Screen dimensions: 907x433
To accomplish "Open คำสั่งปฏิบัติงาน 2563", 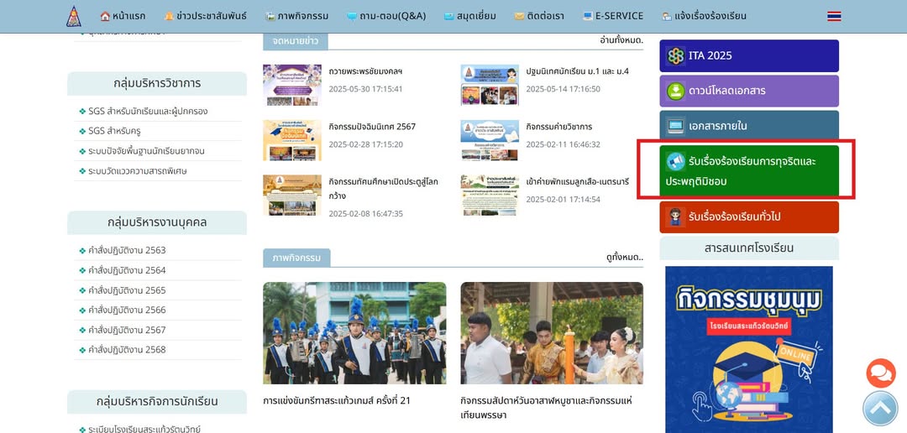I will 127,250.
